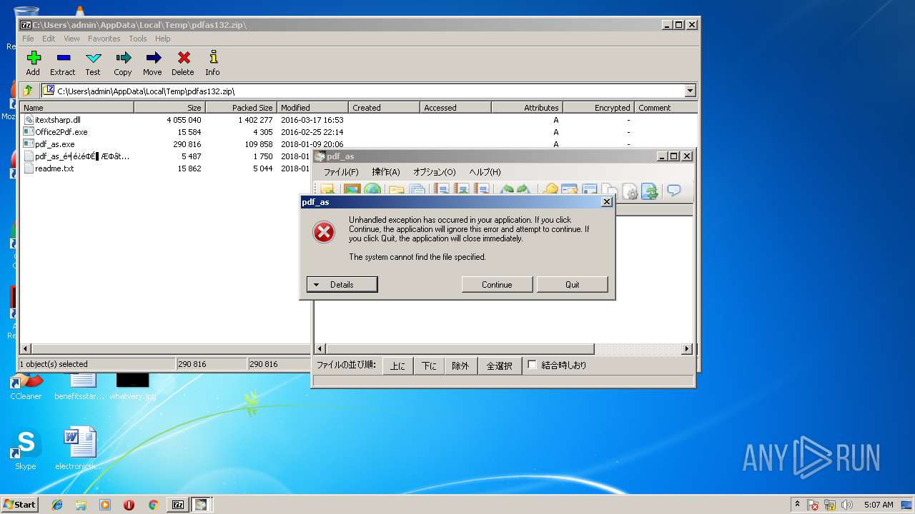Click the picture icon in pdf_as toolbar

352,191
